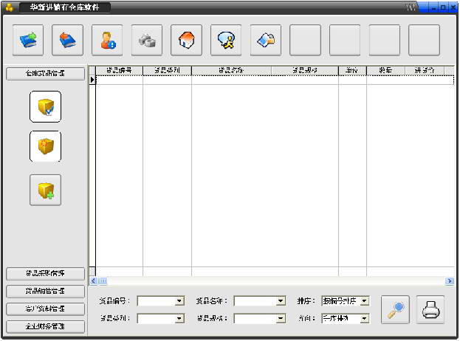This screenshot has width=460, height=341.
Task: Click the horizontal scrollbar thumb
Action: 103,281
